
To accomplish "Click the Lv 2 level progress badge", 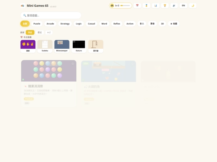I will click(121, 6).
